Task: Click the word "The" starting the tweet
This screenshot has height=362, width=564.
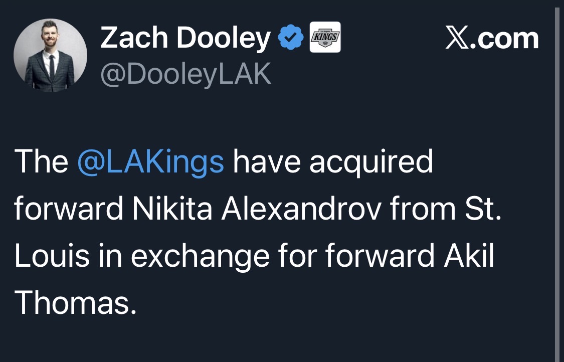Action: (41, 161)
